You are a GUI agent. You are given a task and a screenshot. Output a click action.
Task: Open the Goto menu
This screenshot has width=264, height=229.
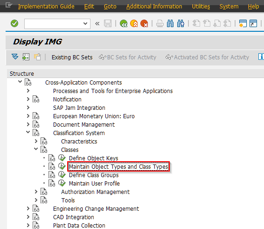[x=110, y=7]
